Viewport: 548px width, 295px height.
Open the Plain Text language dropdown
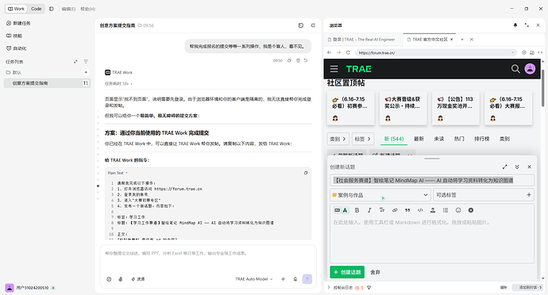(118, 173)
